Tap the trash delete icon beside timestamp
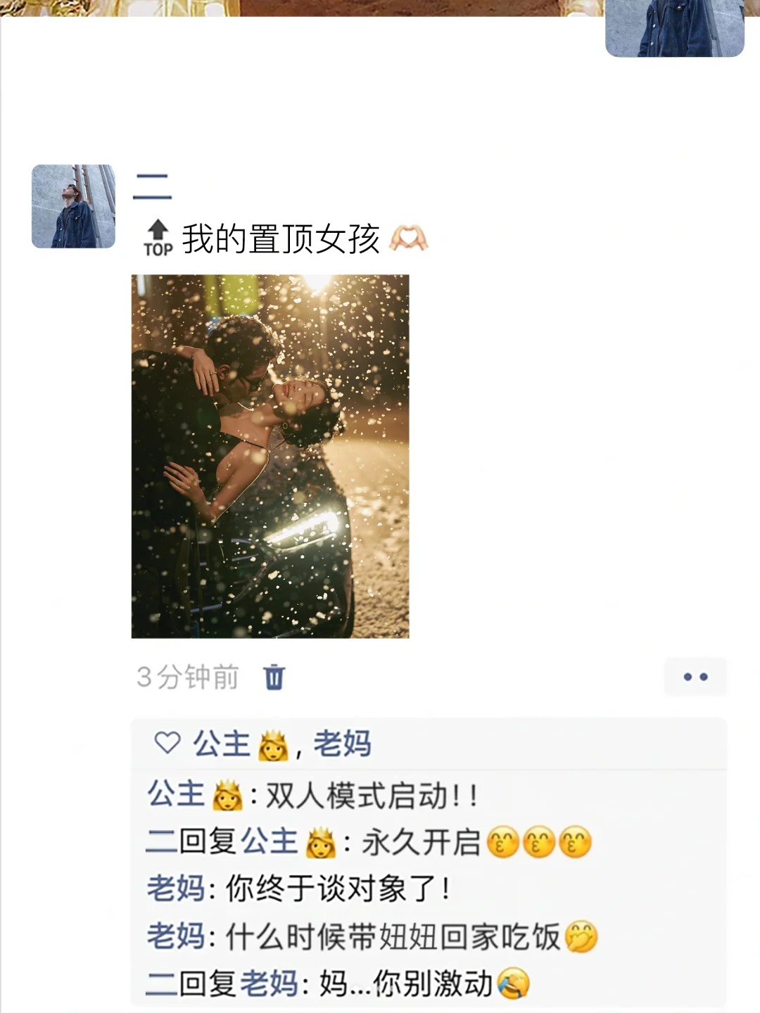The height and width of the screenshot is (1013, 760). [274, 677]
